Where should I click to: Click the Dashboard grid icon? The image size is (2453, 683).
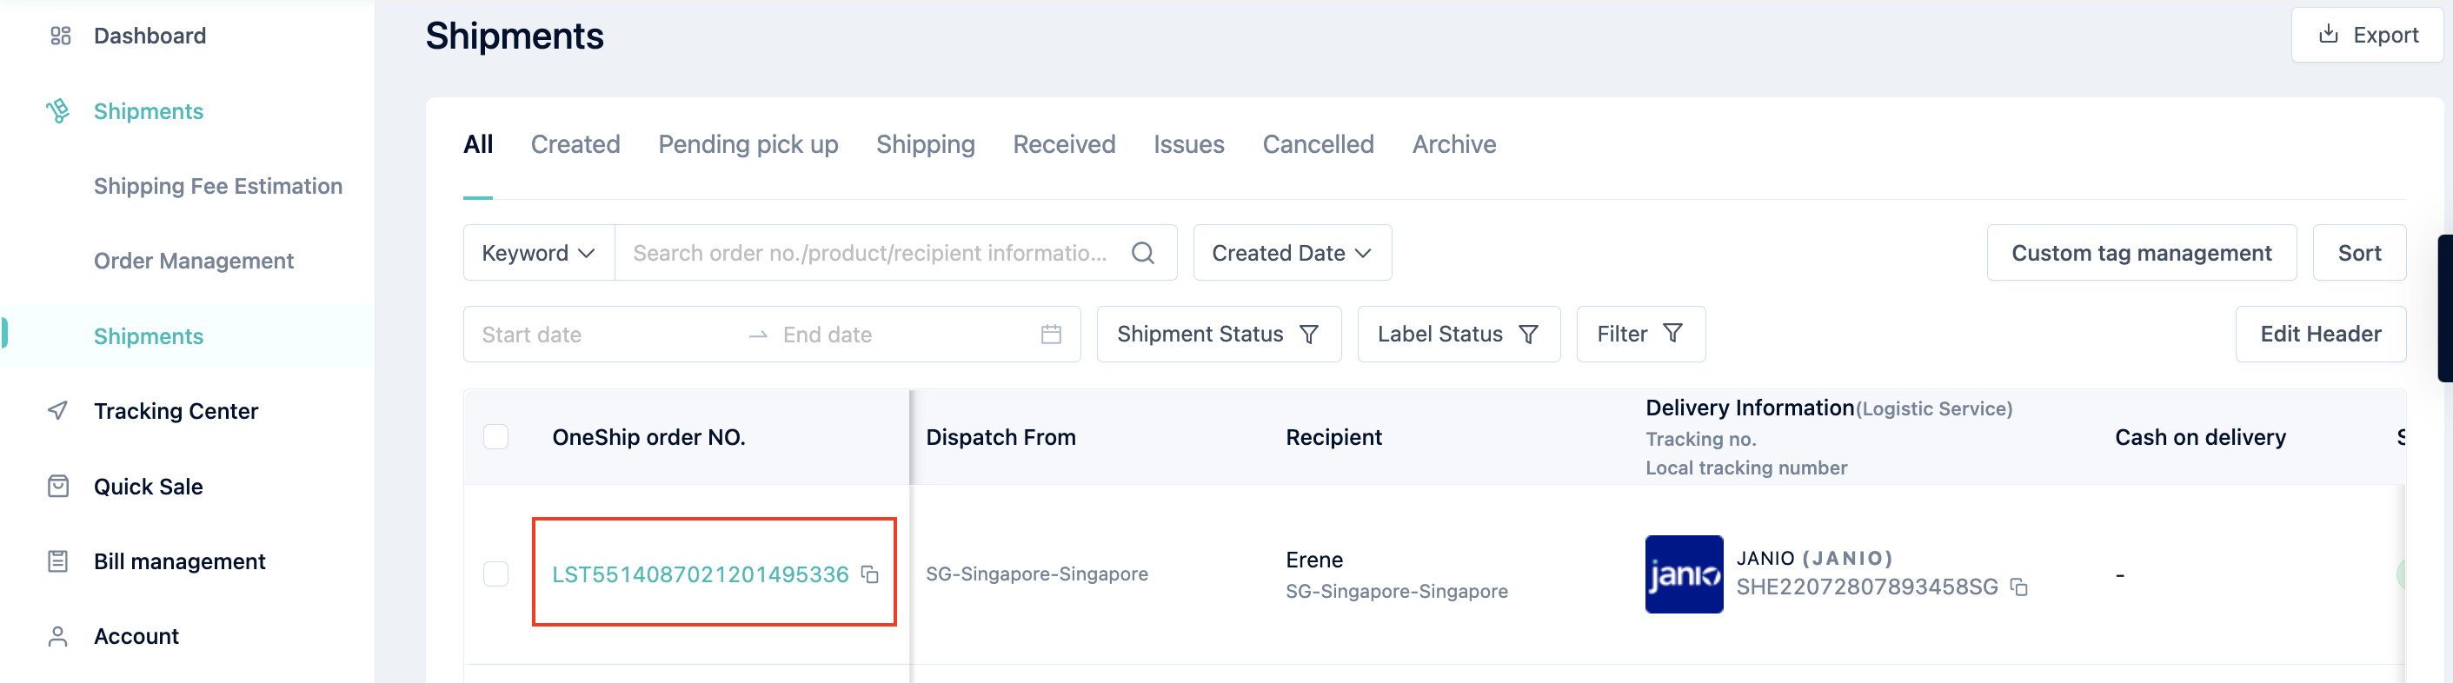point(60,36)
